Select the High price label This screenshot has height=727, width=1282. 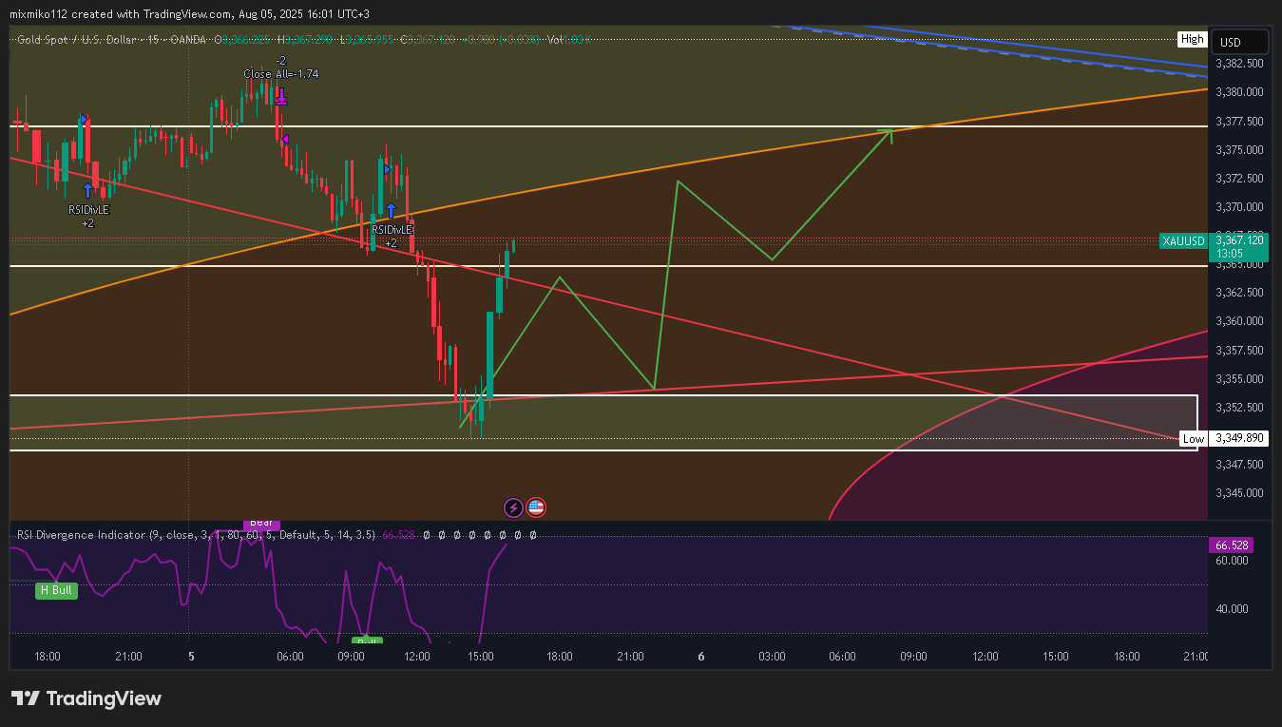pyautogui.click(x=1192, y=39)
